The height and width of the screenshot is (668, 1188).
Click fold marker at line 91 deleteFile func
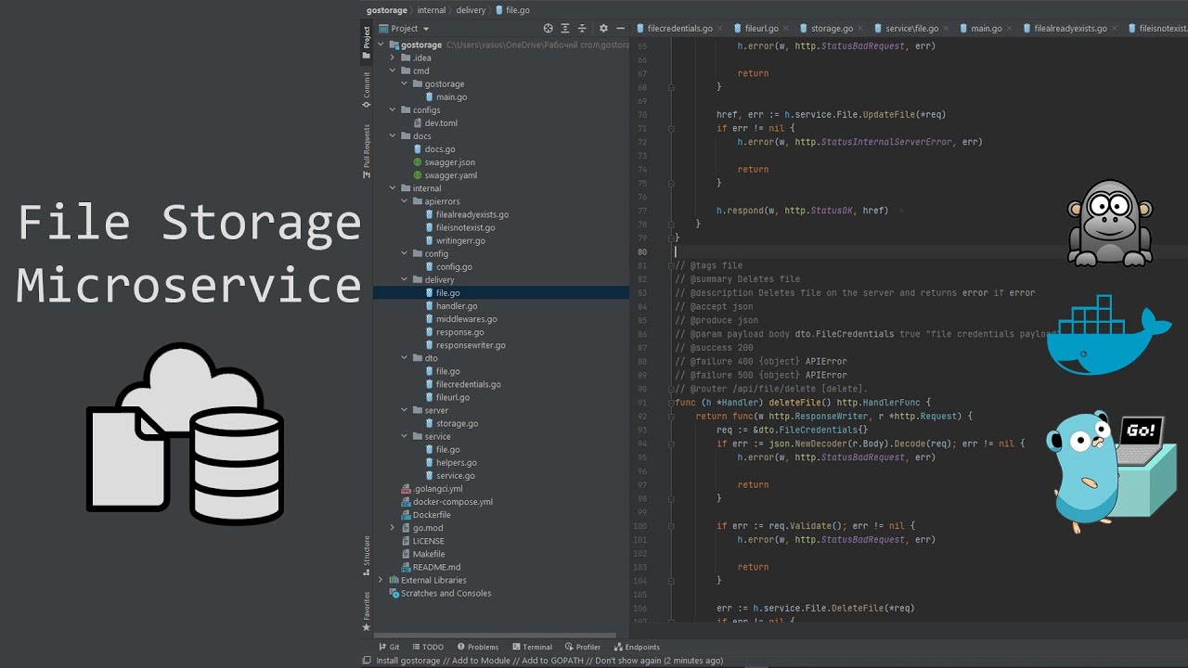671,403
